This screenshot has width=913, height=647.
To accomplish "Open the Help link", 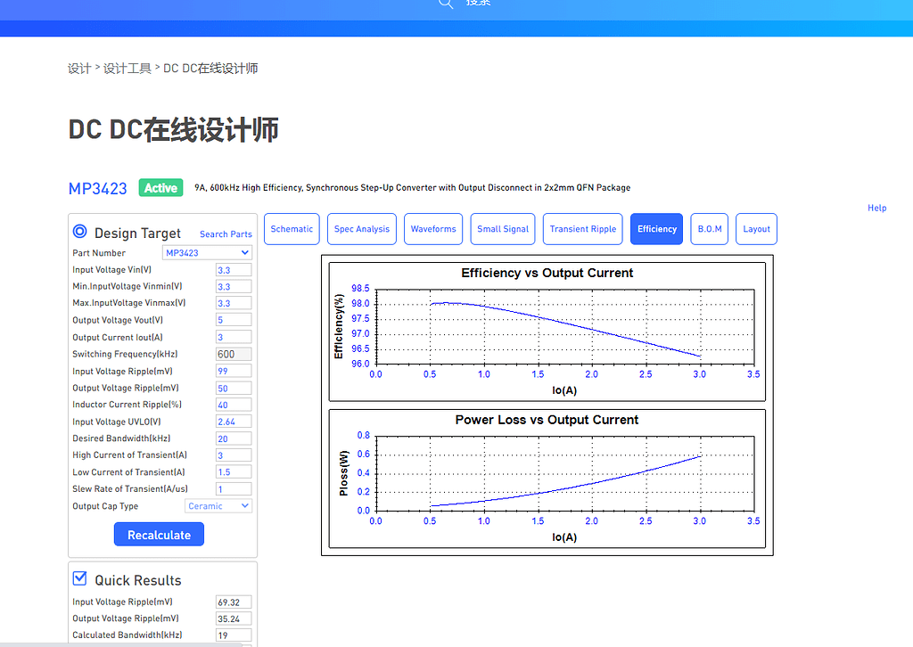I will 876,208.
